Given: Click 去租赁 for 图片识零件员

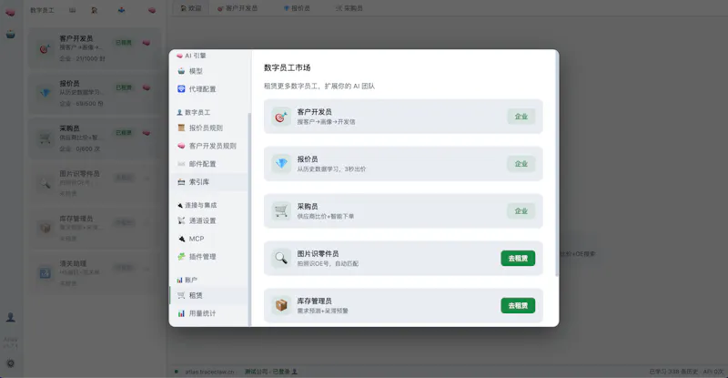Looking at the screenshot, I should (518, 258).
